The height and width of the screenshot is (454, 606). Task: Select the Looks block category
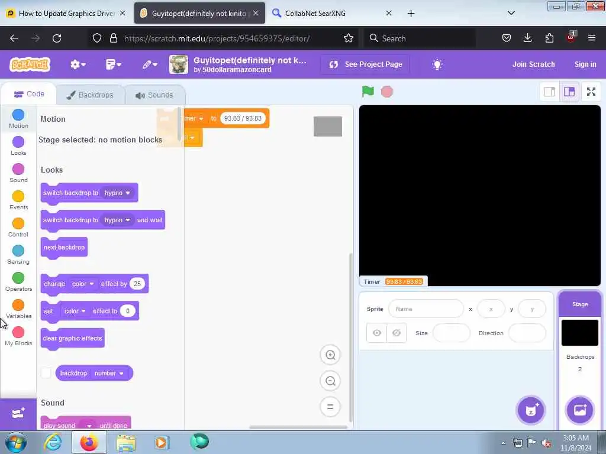click(18, 145)
